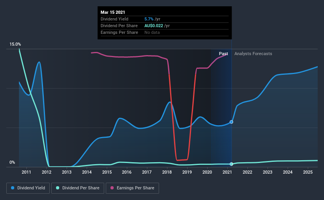The height and width of the screenshot is (200, 324).
Task: Click the 0% y-axis label
Action: [12, 163]
